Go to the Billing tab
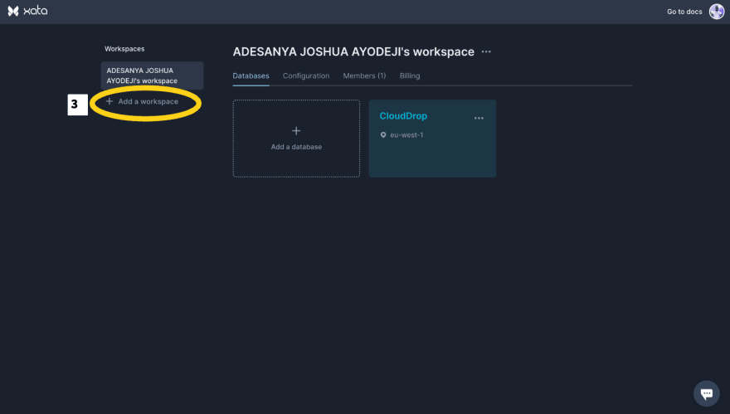This screenshot has height=414, width=730. click(410, 75)
